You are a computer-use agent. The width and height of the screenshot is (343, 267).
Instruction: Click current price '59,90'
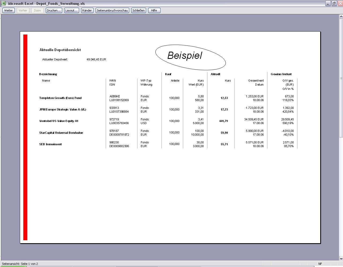point(224,133)
